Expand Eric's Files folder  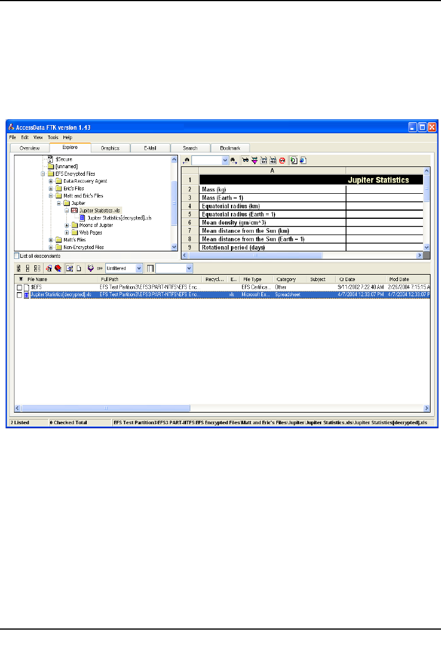(51, 189)
